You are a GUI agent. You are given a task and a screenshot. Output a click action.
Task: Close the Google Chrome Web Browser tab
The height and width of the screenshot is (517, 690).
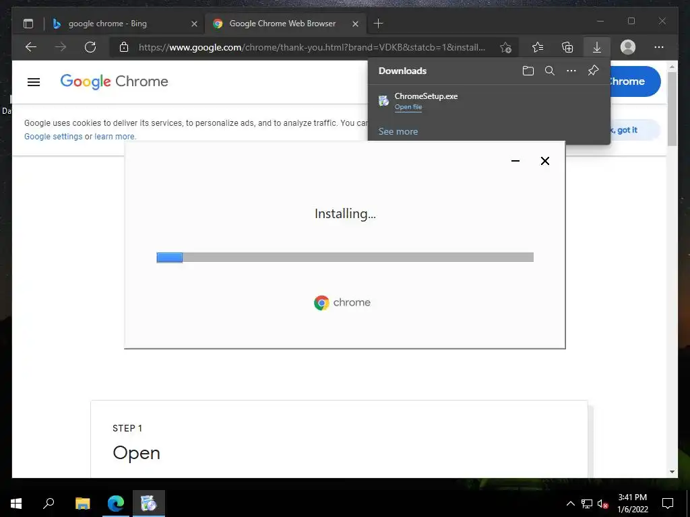(356, 24)
